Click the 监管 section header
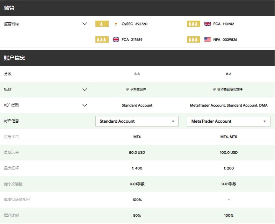 click(x=9, y=8)
